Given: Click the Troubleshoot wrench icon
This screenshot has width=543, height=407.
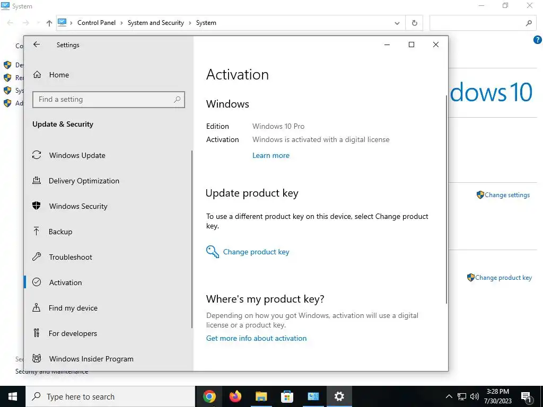Looking at the screenshot, I should [37, 256].
